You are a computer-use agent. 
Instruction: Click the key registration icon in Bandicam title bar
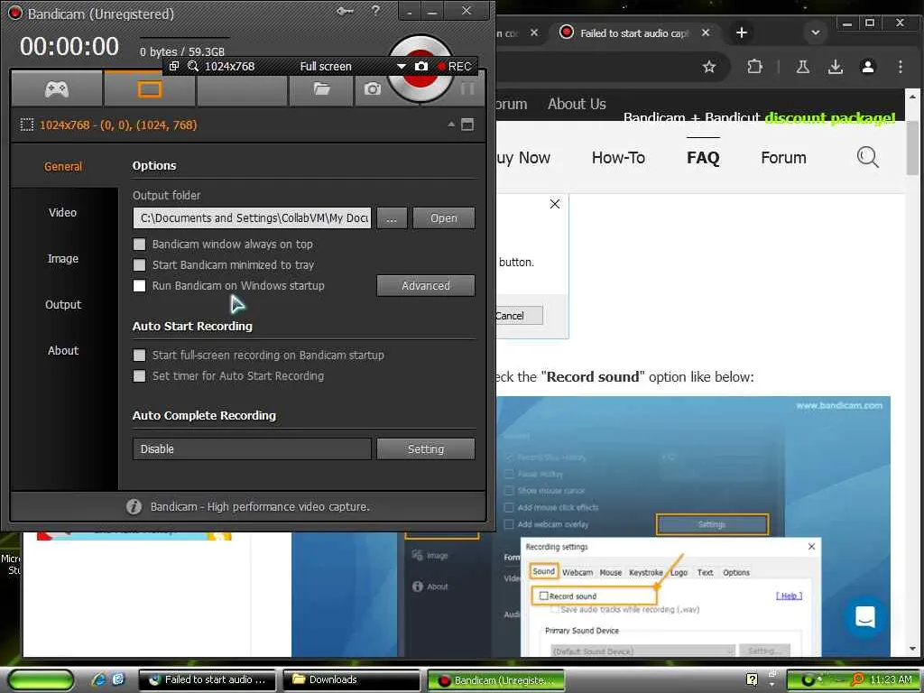pyautogui.click(x=344, y=11)
